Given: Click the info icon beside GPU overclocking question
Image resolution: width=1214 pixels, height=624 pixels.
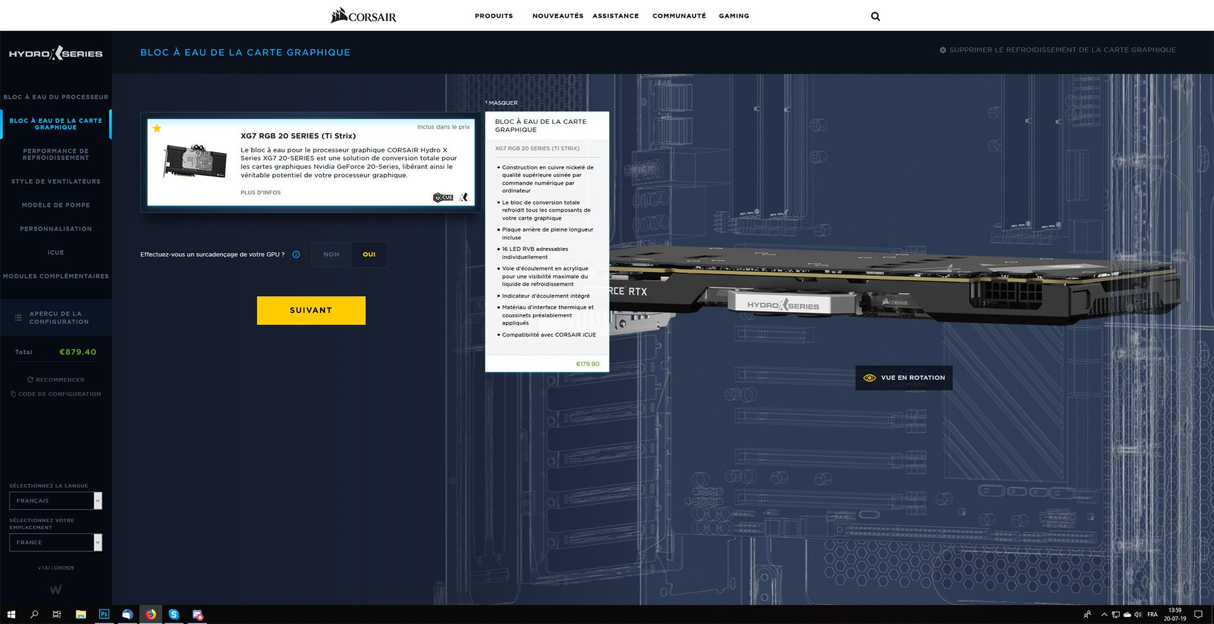Looking at the screenshot, I should click(296, 255).
